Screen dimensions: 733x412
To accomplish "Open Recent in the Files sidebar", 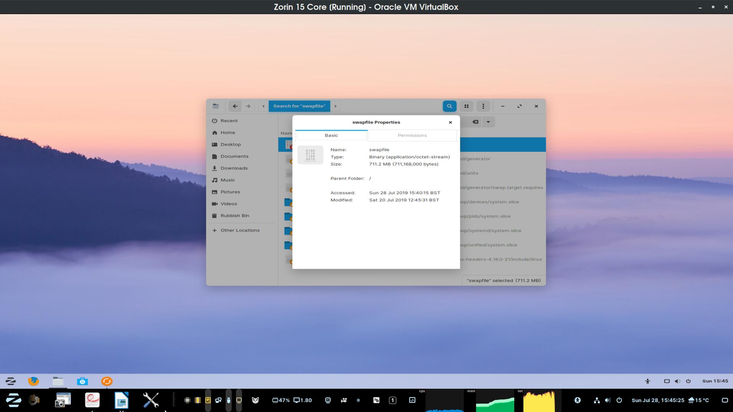I will tap(242, 121).
